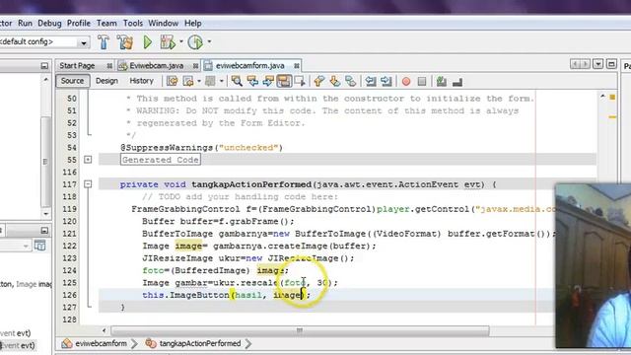The height and width of the screenshot is (355, 631).
Task: Click the left panel vertical scrollbar thumb
Action: (46, 161)
